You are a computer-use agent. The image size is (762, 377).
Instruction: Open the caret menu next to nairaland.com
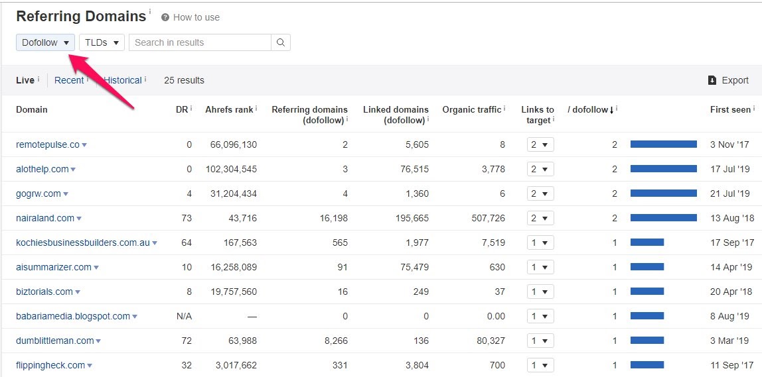pos(79,219)
